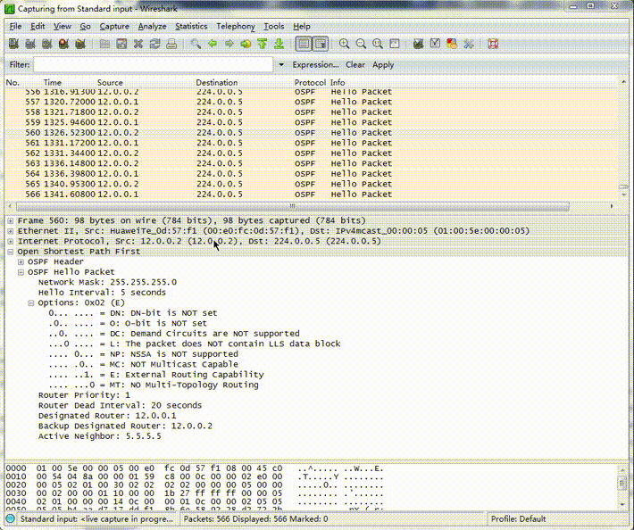
Task: Expand the OSPF Header node
Action: coord(21,261)
